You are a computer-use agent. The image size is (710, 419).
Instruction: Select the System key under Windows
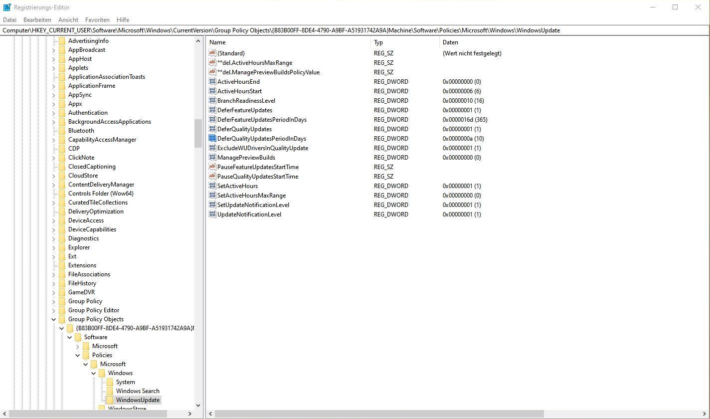click(x=125, y=382)
